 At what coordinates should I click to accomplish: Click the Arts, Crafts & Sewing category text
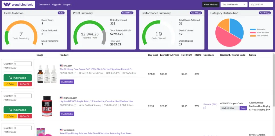[90, 105]
